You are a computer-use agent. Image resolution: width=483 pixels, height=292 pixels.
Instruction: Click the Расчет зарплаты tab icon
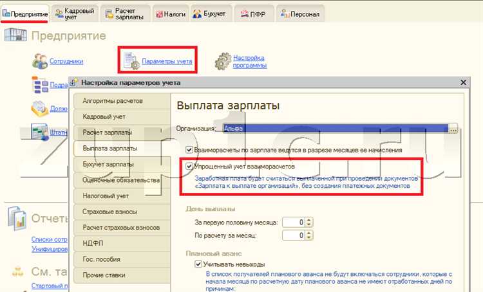109,14
